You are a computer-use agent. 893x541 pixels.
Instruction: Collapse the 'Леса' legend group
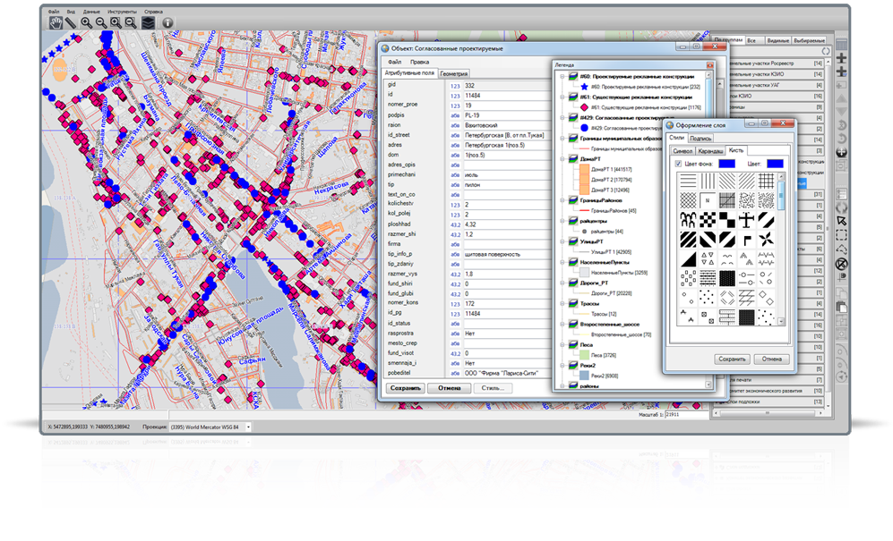click(562, 345)
